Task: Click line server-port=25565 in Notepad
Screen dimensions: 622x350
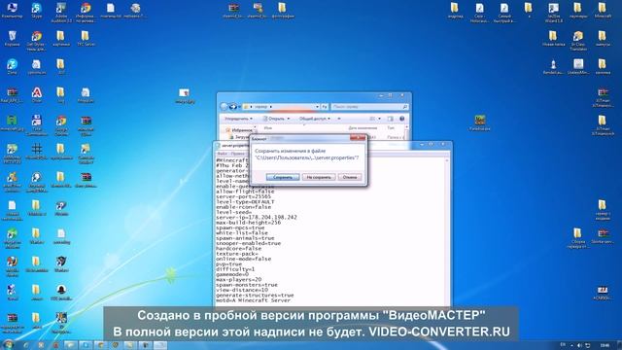Action: coord(244,196)
